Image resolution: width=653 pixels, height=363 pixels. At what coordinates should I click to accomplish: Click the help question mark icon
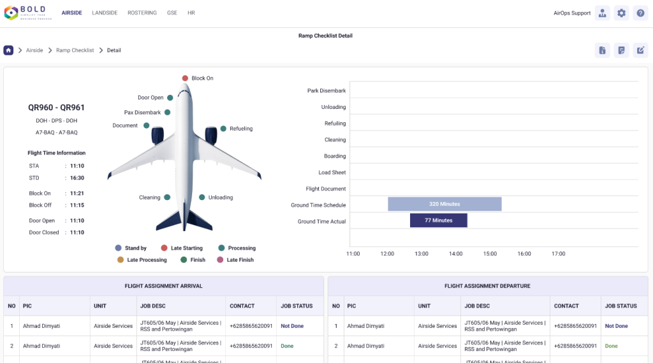640,13
